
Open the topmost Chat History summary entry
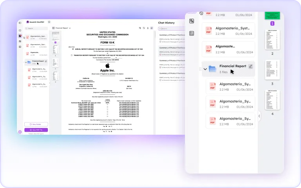coord(172,38)
